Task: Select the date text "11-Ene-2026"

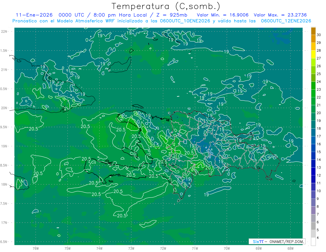Action: pyautogui.click(x=34, y=15)
